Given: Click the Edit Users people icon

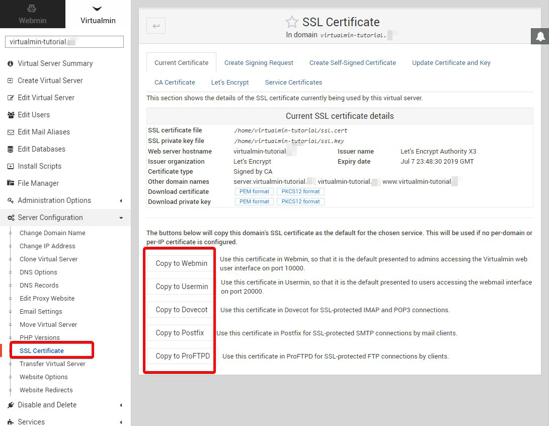Looking at the screenshot, I should coord(11,115).
